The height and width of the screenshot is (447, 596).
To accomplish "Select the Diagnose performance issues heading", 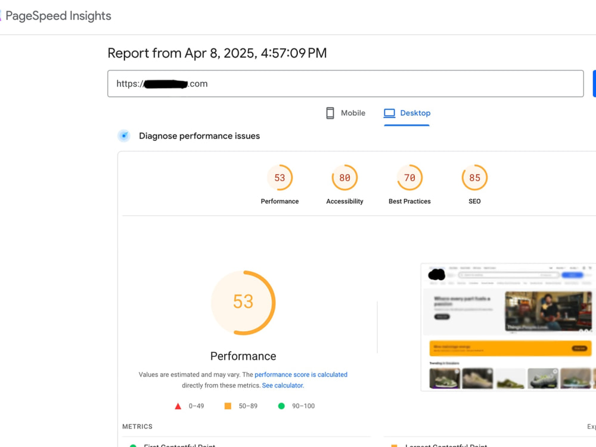I will pos(199,136).
